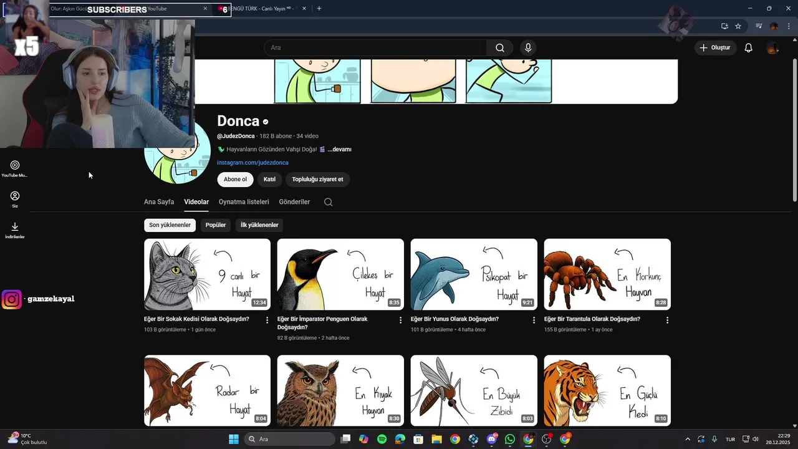Click Topluluğu ziyaret et button
798x449 pixels.
[317, 179]
